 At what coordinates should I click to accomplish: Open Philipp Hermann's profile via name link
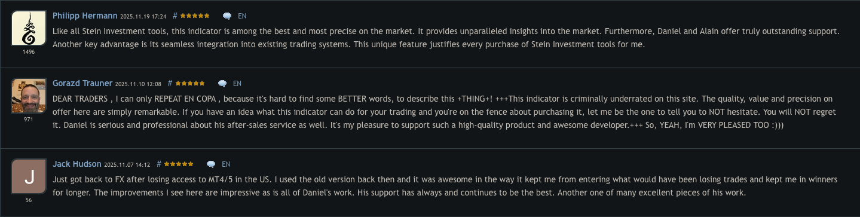pos(85,16)
